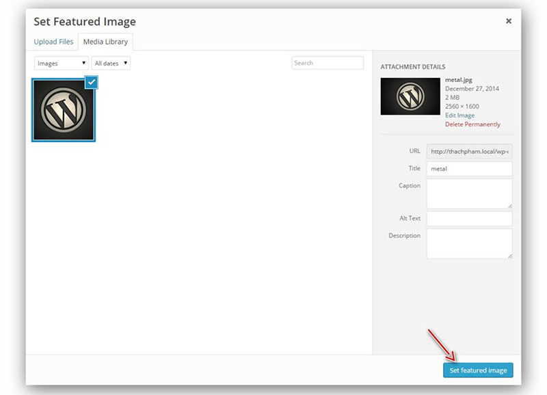Click into the Title field

click(x=469, y=169)
